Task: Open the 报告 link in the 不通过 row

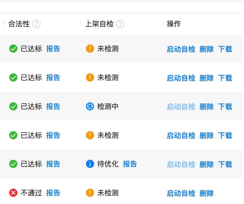Action: pos(53,193)
